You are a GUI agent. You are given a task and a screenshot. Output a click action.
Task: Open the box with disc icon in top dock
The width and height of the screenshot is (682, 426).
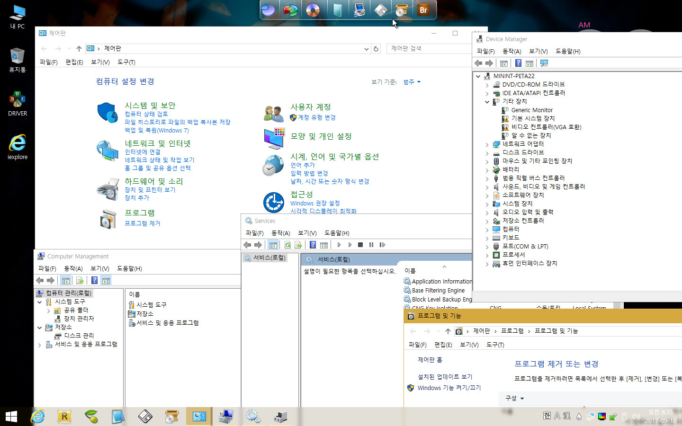(402, 10)
